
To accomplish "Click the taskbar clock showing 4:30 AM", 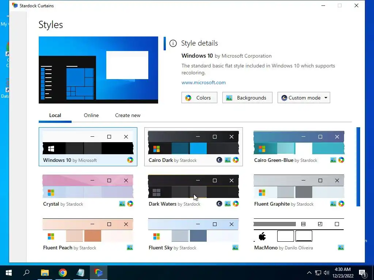I will pos(343,273).
